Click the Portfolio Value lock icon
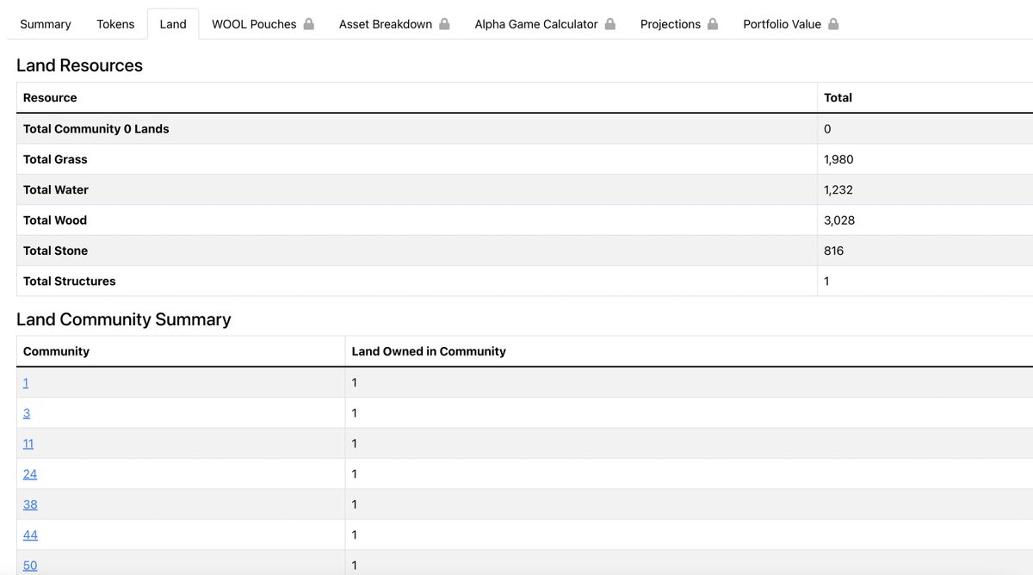1033x575 pixels. pos(832,24)
